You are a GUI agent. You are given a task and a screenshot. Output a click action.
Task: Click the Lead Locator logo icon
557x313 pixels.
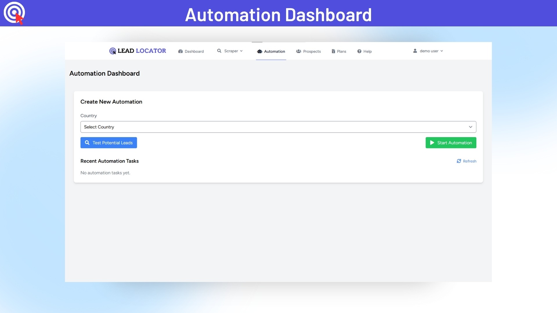click(113, 51)
